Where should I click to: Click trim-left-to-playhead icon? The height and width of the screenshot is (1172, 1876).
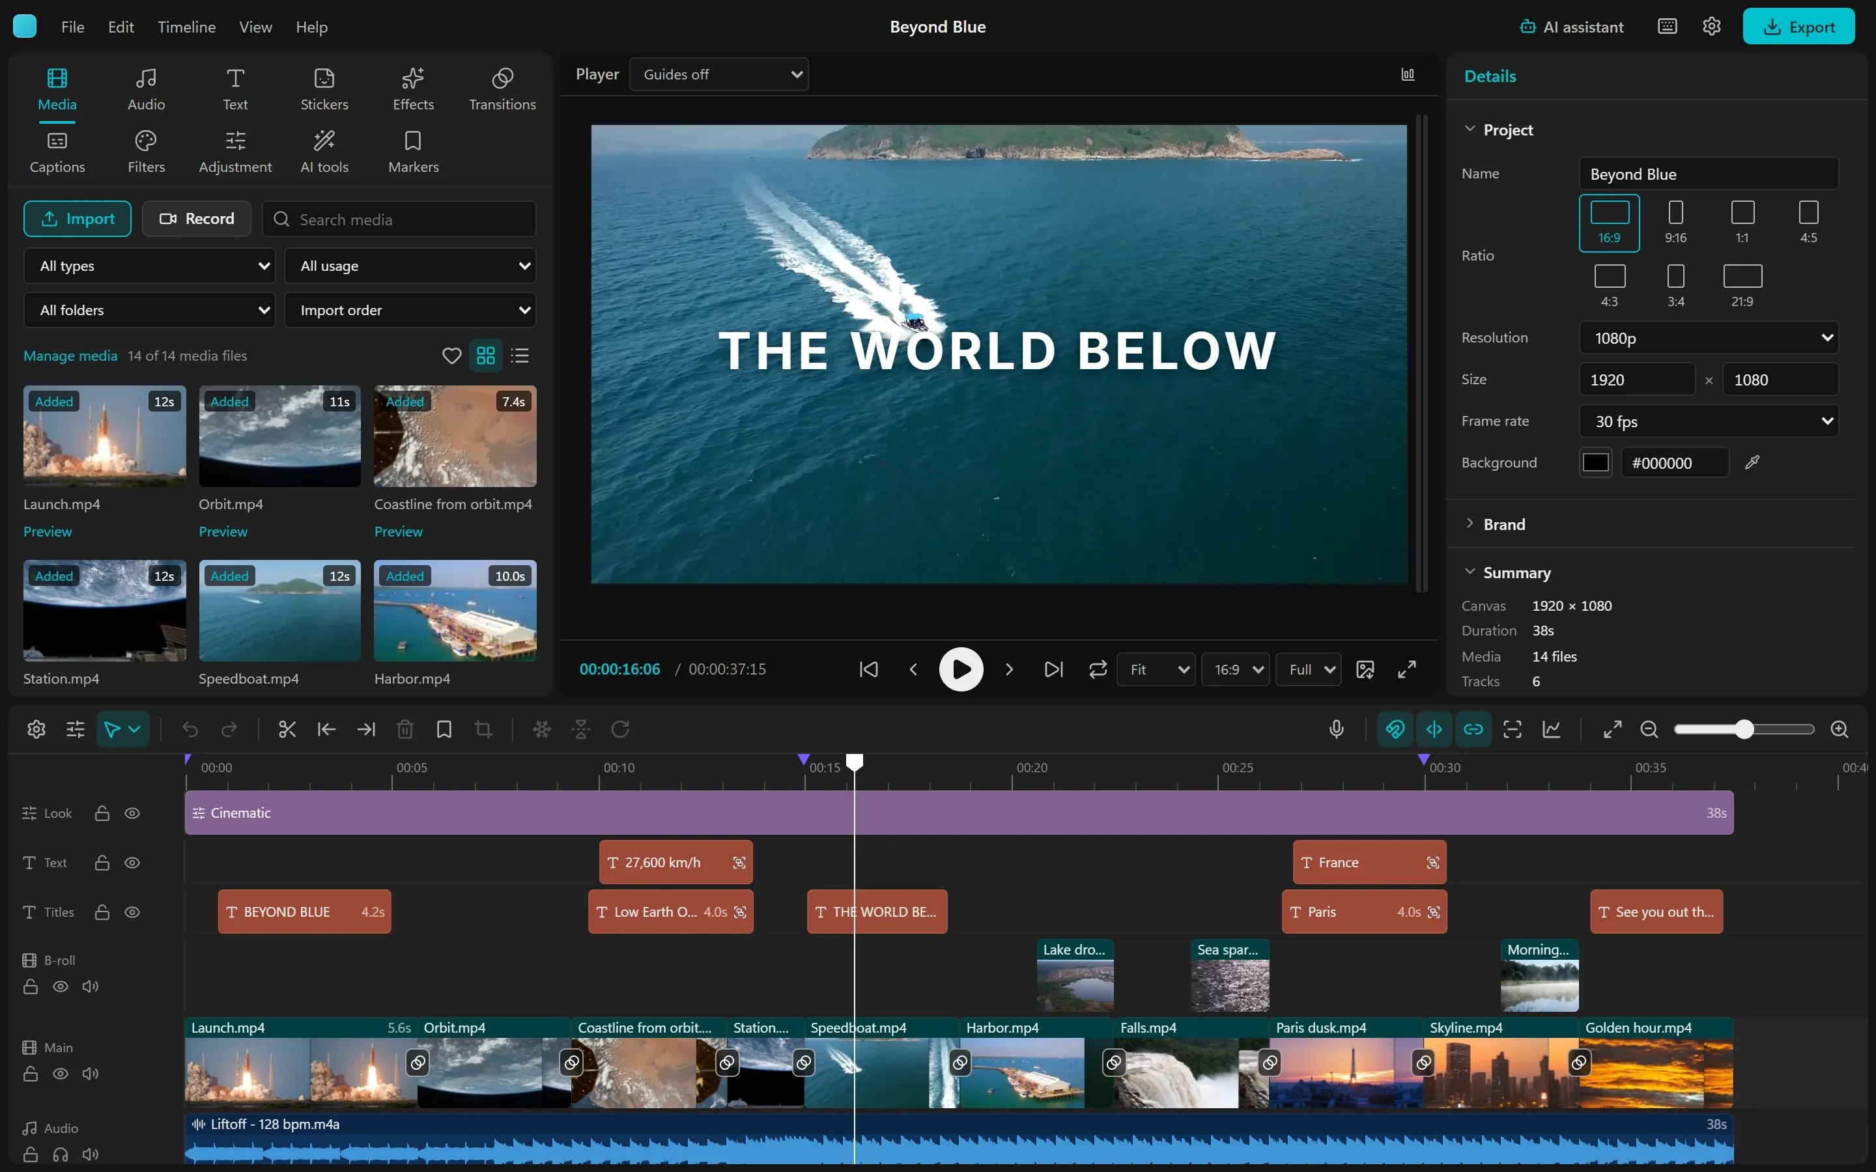click(326, 729)
